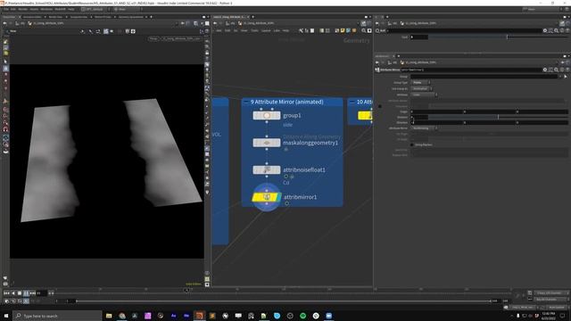The height and width of the screenshot is (321, 571).
Task: Click the Direction X value field
Action: 437,123
